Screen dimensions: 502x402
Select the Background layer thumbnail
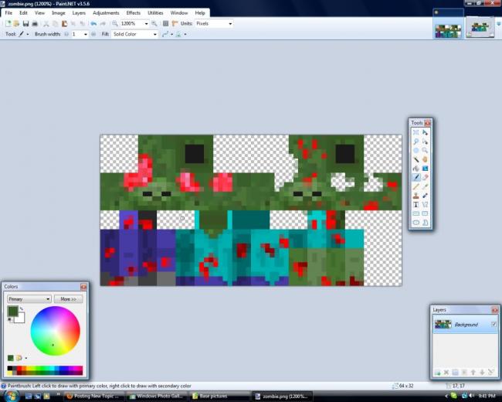443,325
